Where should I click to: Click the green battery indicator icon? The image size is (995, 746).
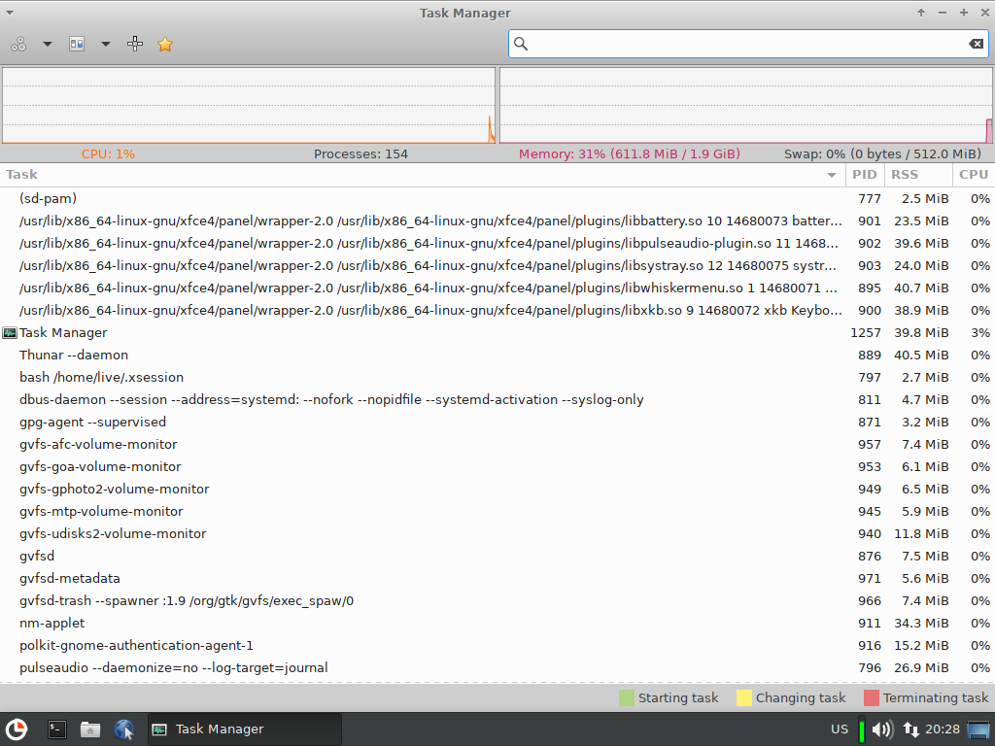(x=862, y=729)
